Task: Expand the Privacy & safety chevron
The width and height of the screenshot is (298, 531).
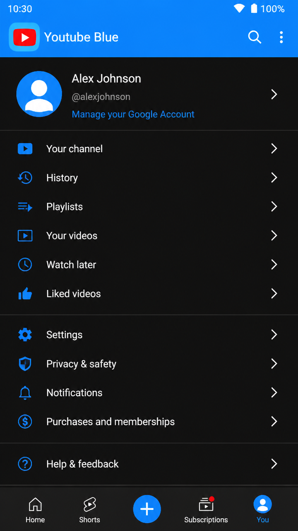Action: pyautogui.click(x=274, y=364)
